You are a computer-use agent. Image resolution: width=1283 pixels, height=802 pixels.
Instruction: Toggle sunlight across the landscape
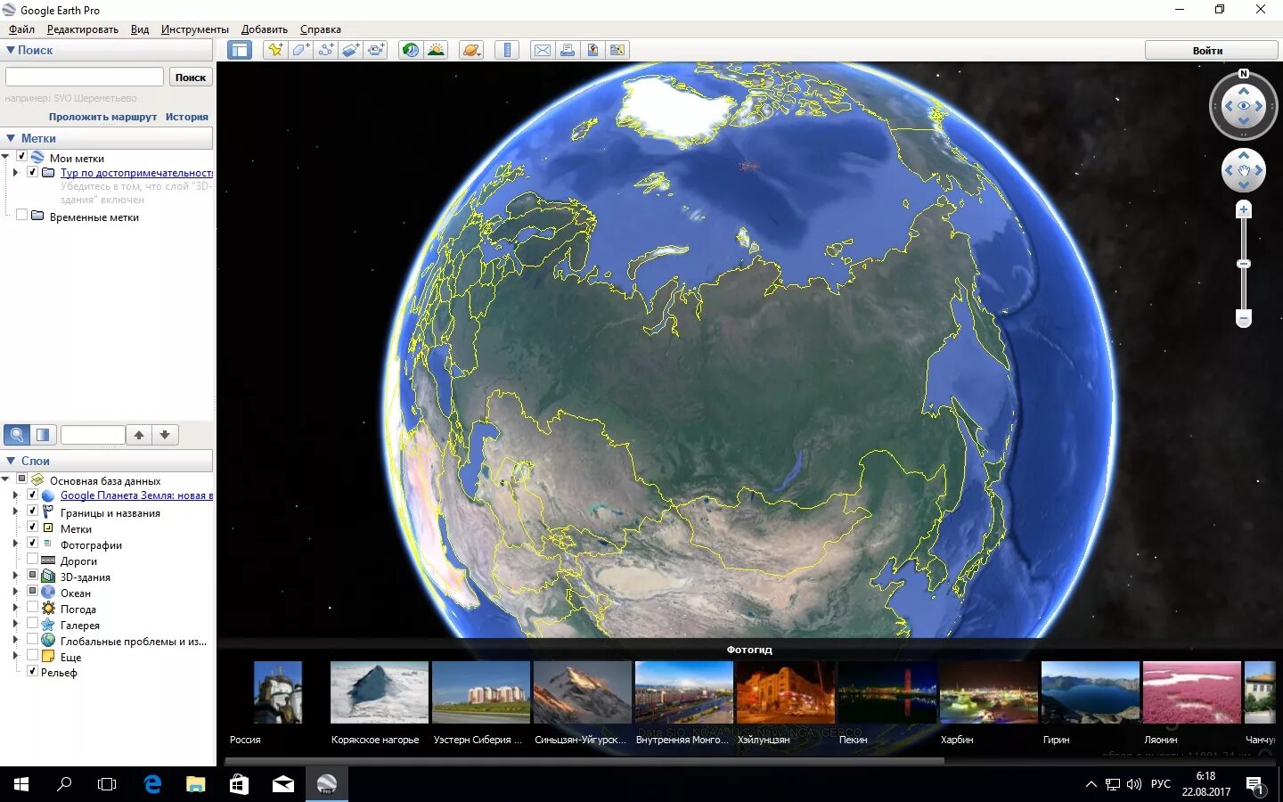point(437,50)
